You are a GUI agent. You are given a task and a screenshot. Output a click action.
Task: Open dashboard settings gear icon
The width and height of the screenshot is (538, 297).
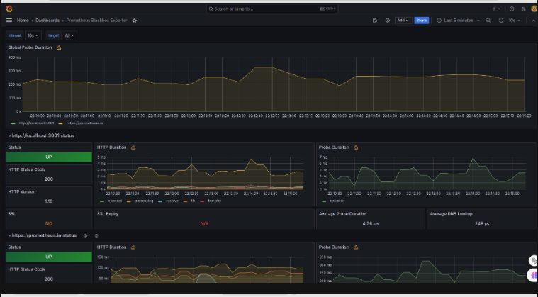[387, 21]
